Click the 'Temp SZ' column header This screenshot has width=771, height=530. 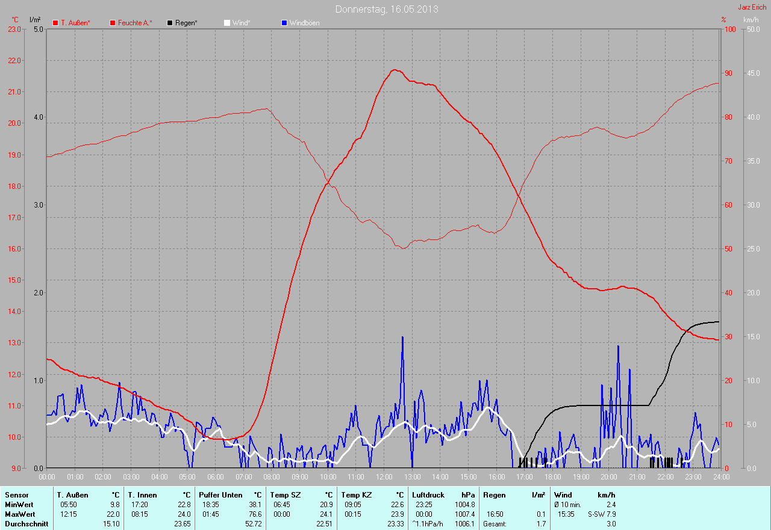[284, 495]
